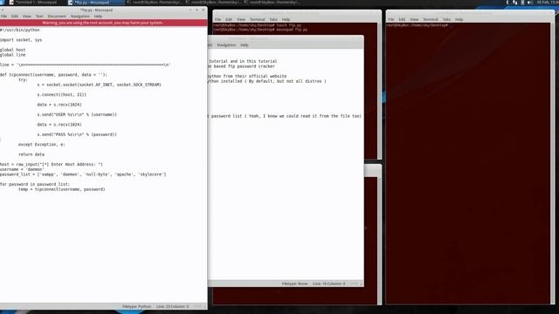Image resolution: width=559 pixels, height=314 pixels.
Task: Open View menu in middle terminal window
Action: click(x=241, y=19)
